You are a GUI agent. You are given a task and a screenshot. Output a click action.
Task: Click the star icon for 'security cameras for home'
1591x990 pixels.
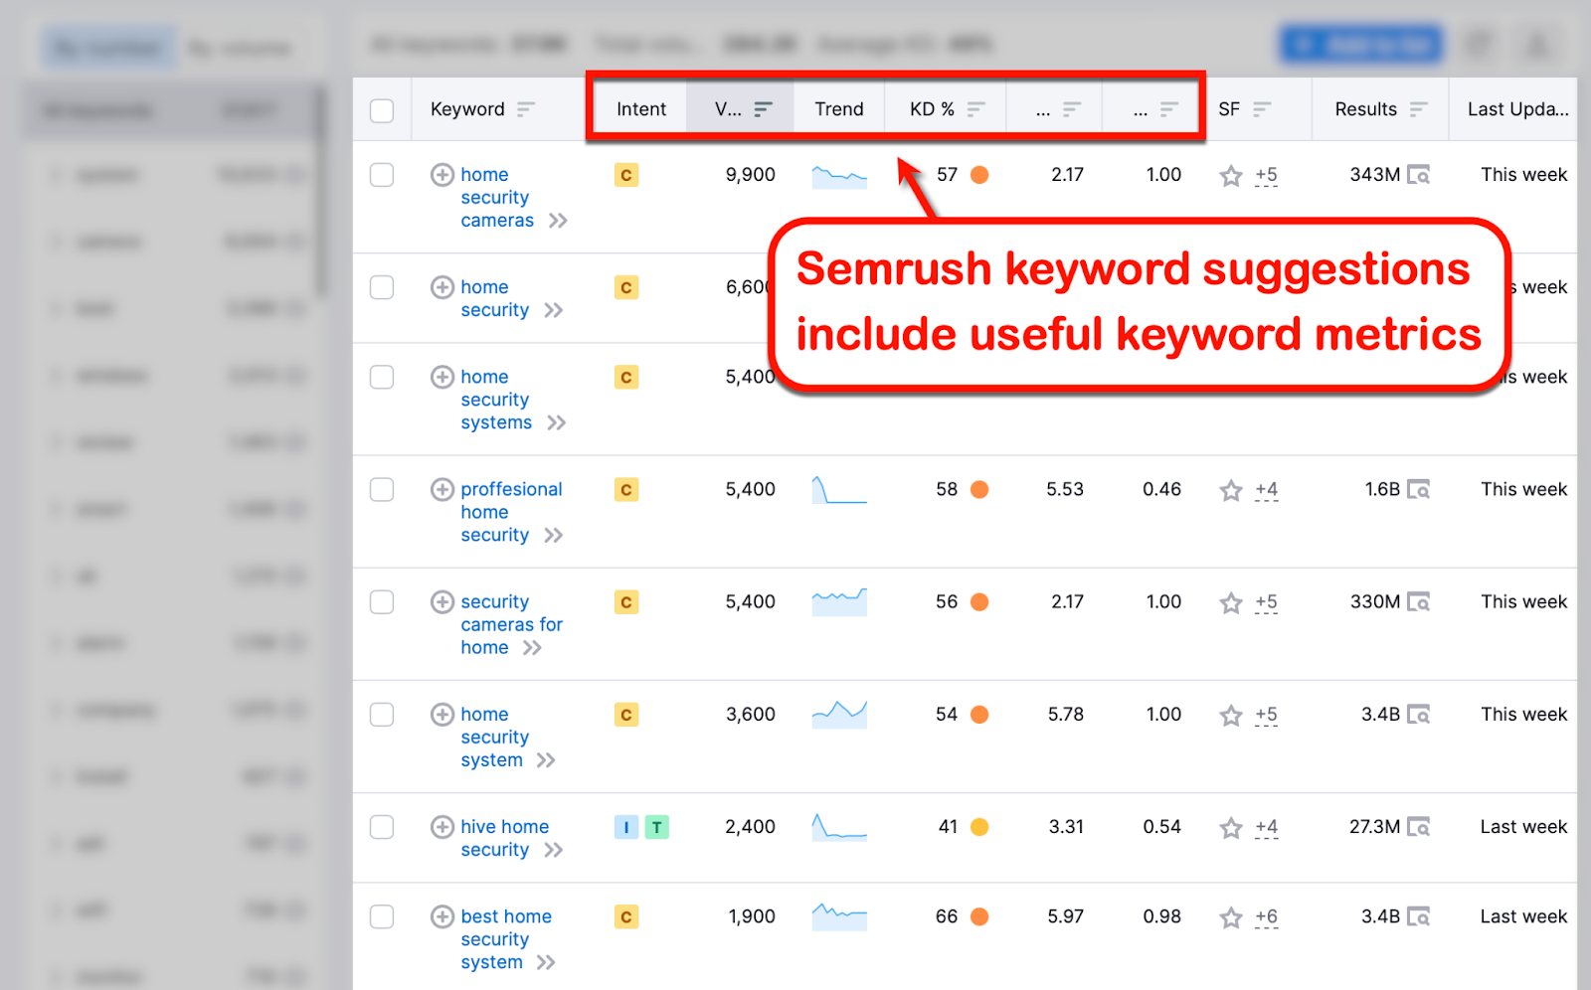click(x=1231, y=602)
